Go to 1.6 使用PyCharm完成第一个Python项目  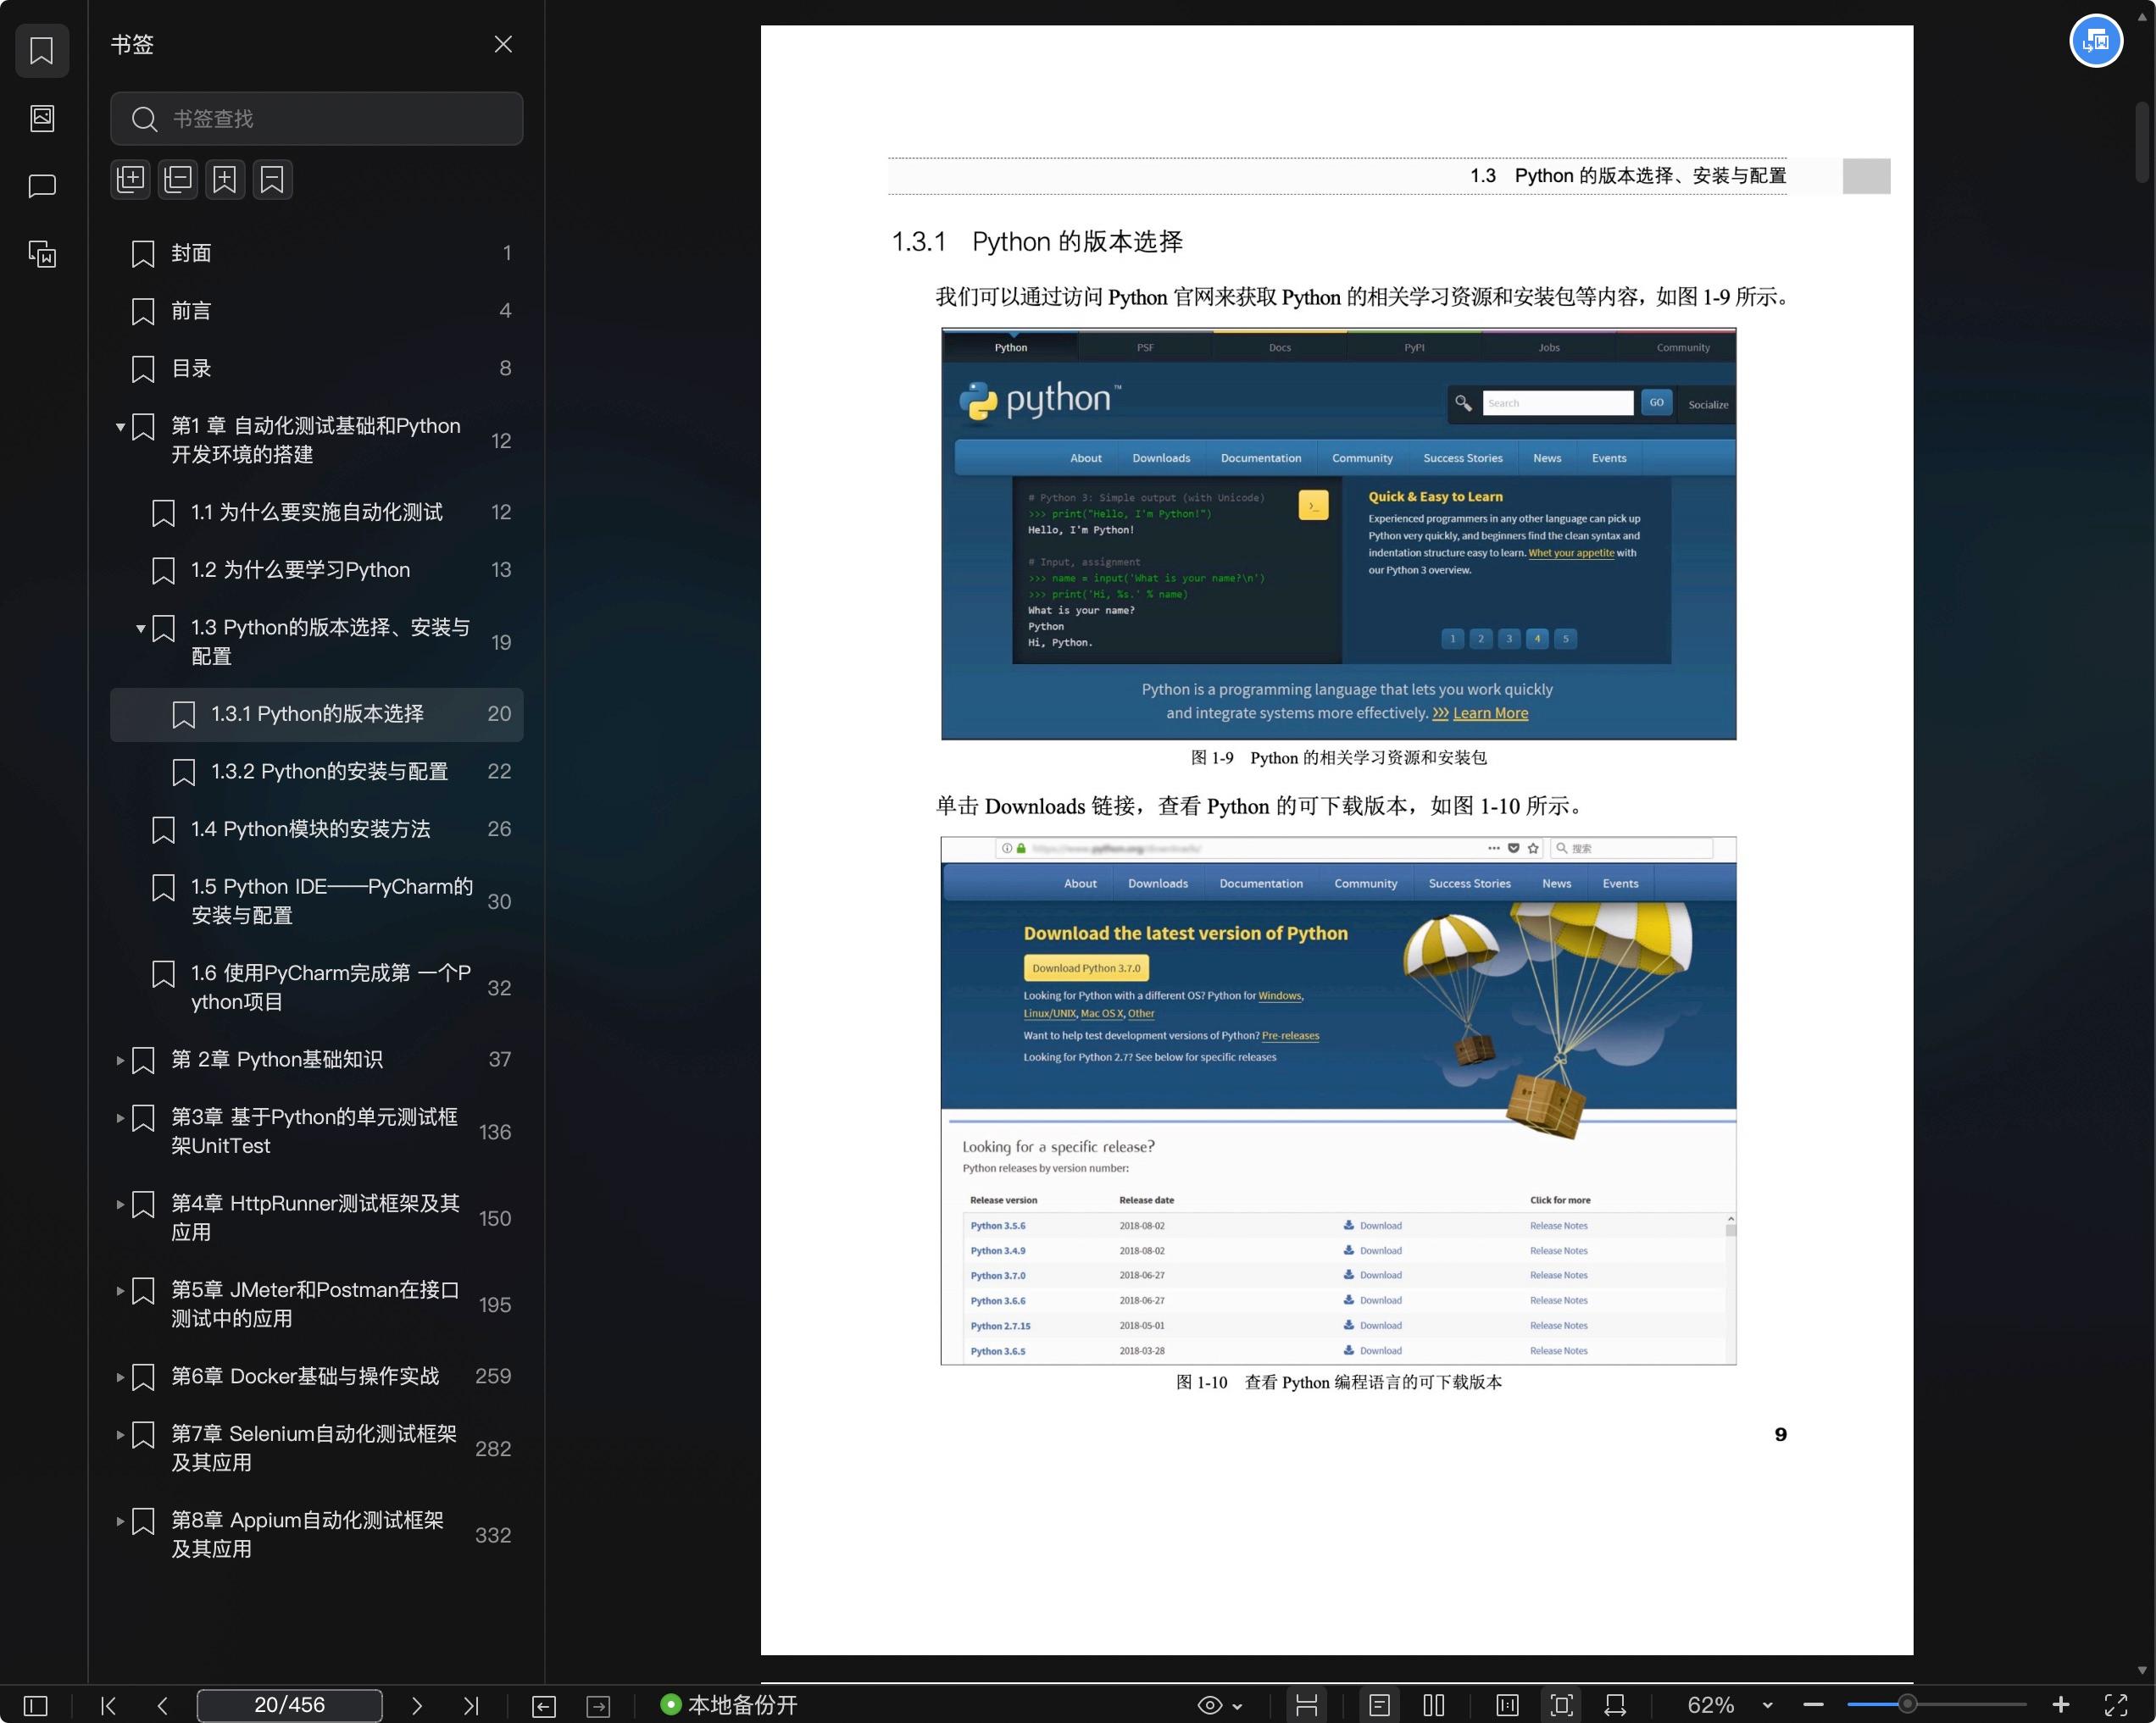pos(316,988)
